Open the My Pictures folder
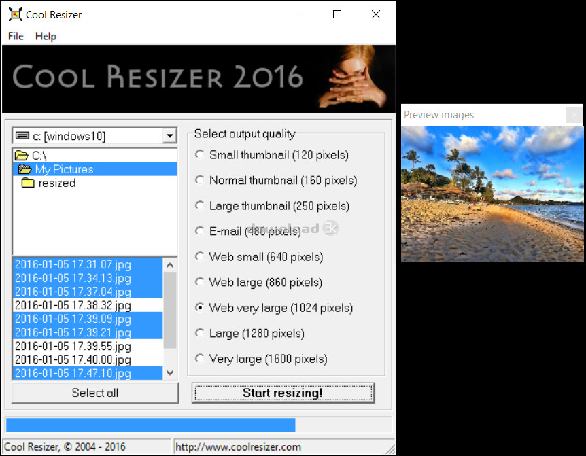Screen dimensions: 586x456 tap(64, 169)
